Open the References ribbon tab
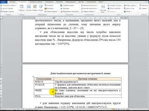 coord(49,2)
